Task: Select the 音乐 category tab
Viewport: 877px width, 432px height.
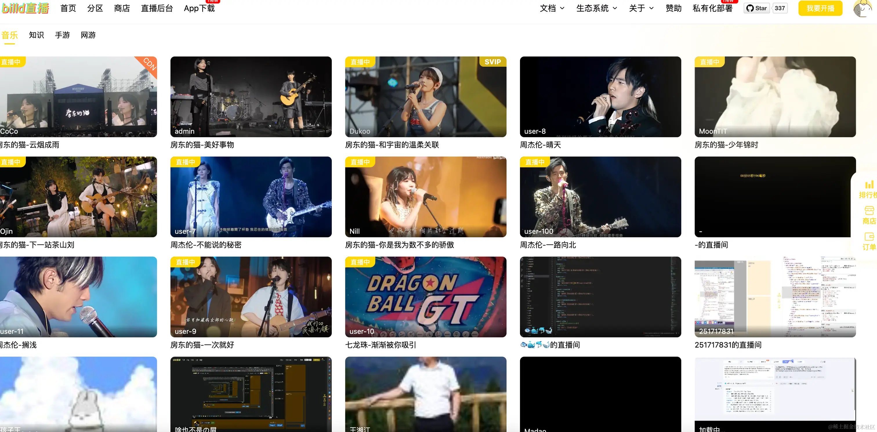Action: (10, 35)
